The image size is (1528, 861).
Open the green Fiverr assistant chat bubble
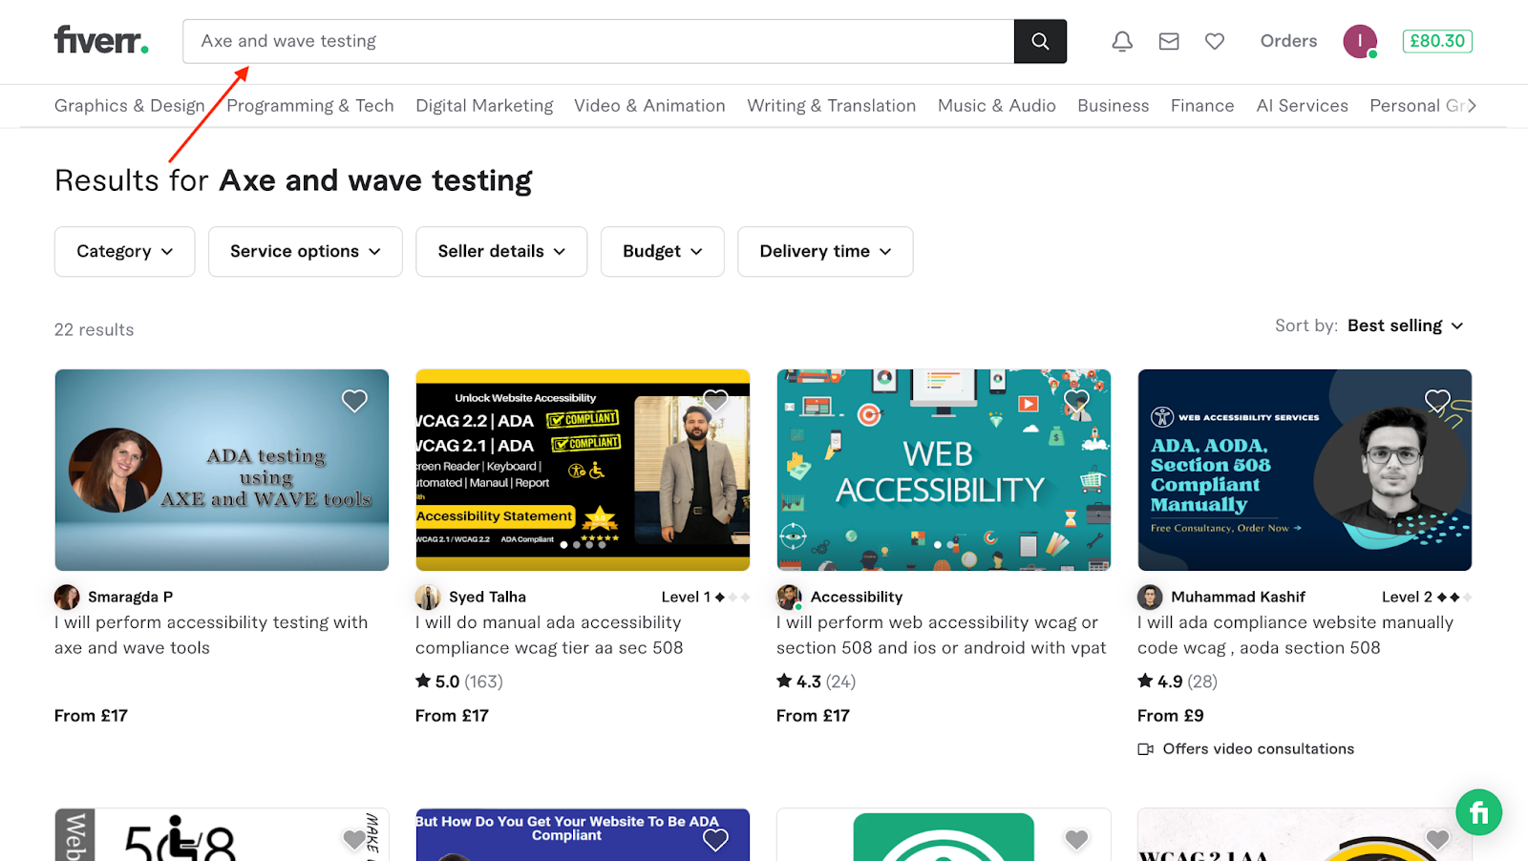click(1479, 812)
